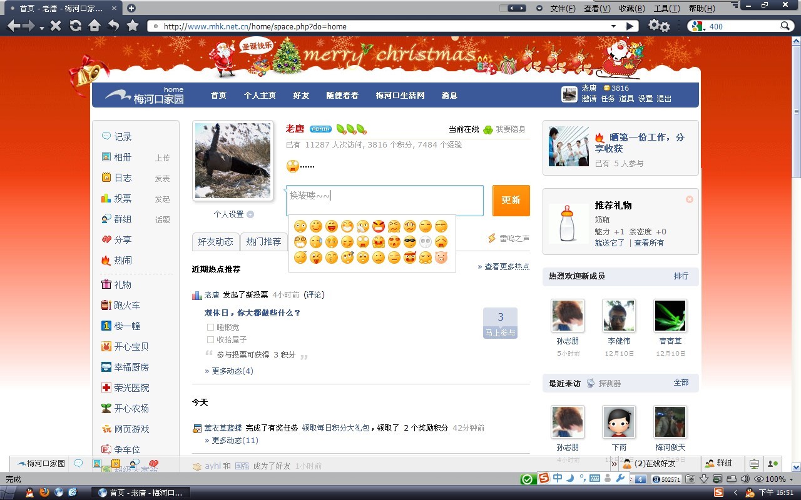Switch to the 热门推荐 tab

click(x=263, y=241)
